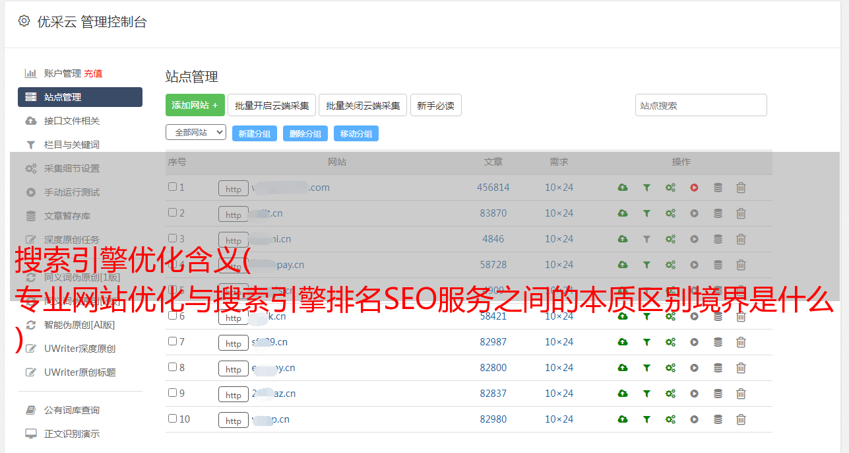Select 站点管理 in the sidebar
Image resolution: width=849 pixels, height=453 pixels.
tap(80, 97)
